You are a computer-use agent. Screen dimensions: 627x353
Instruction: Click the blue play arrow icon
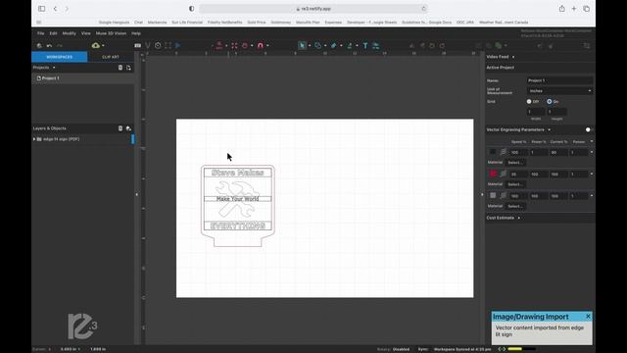(x=178, y=46)
